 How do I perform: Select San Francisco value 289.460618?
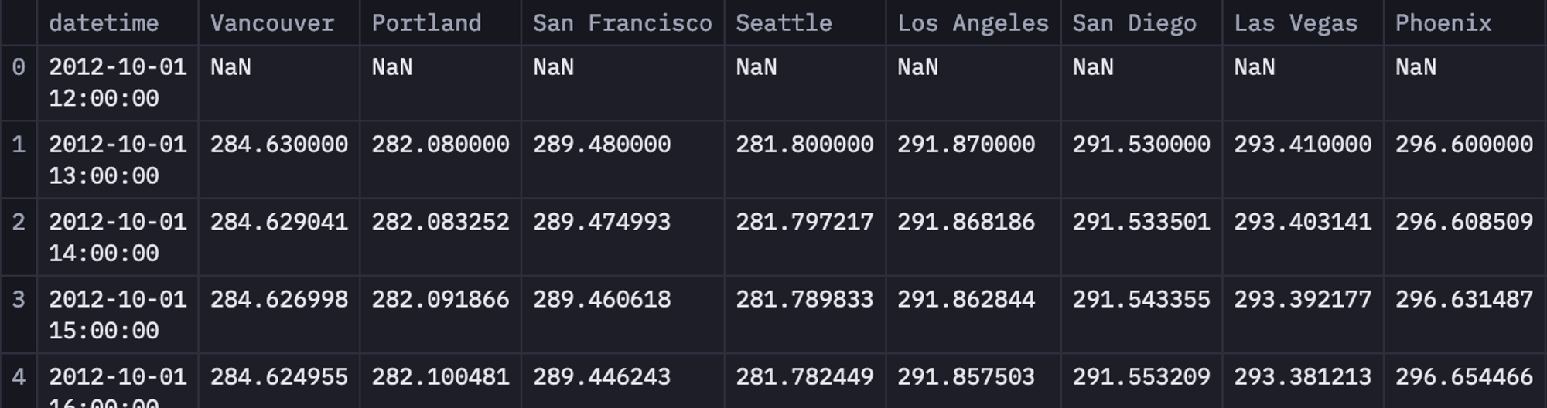point(602,299)
